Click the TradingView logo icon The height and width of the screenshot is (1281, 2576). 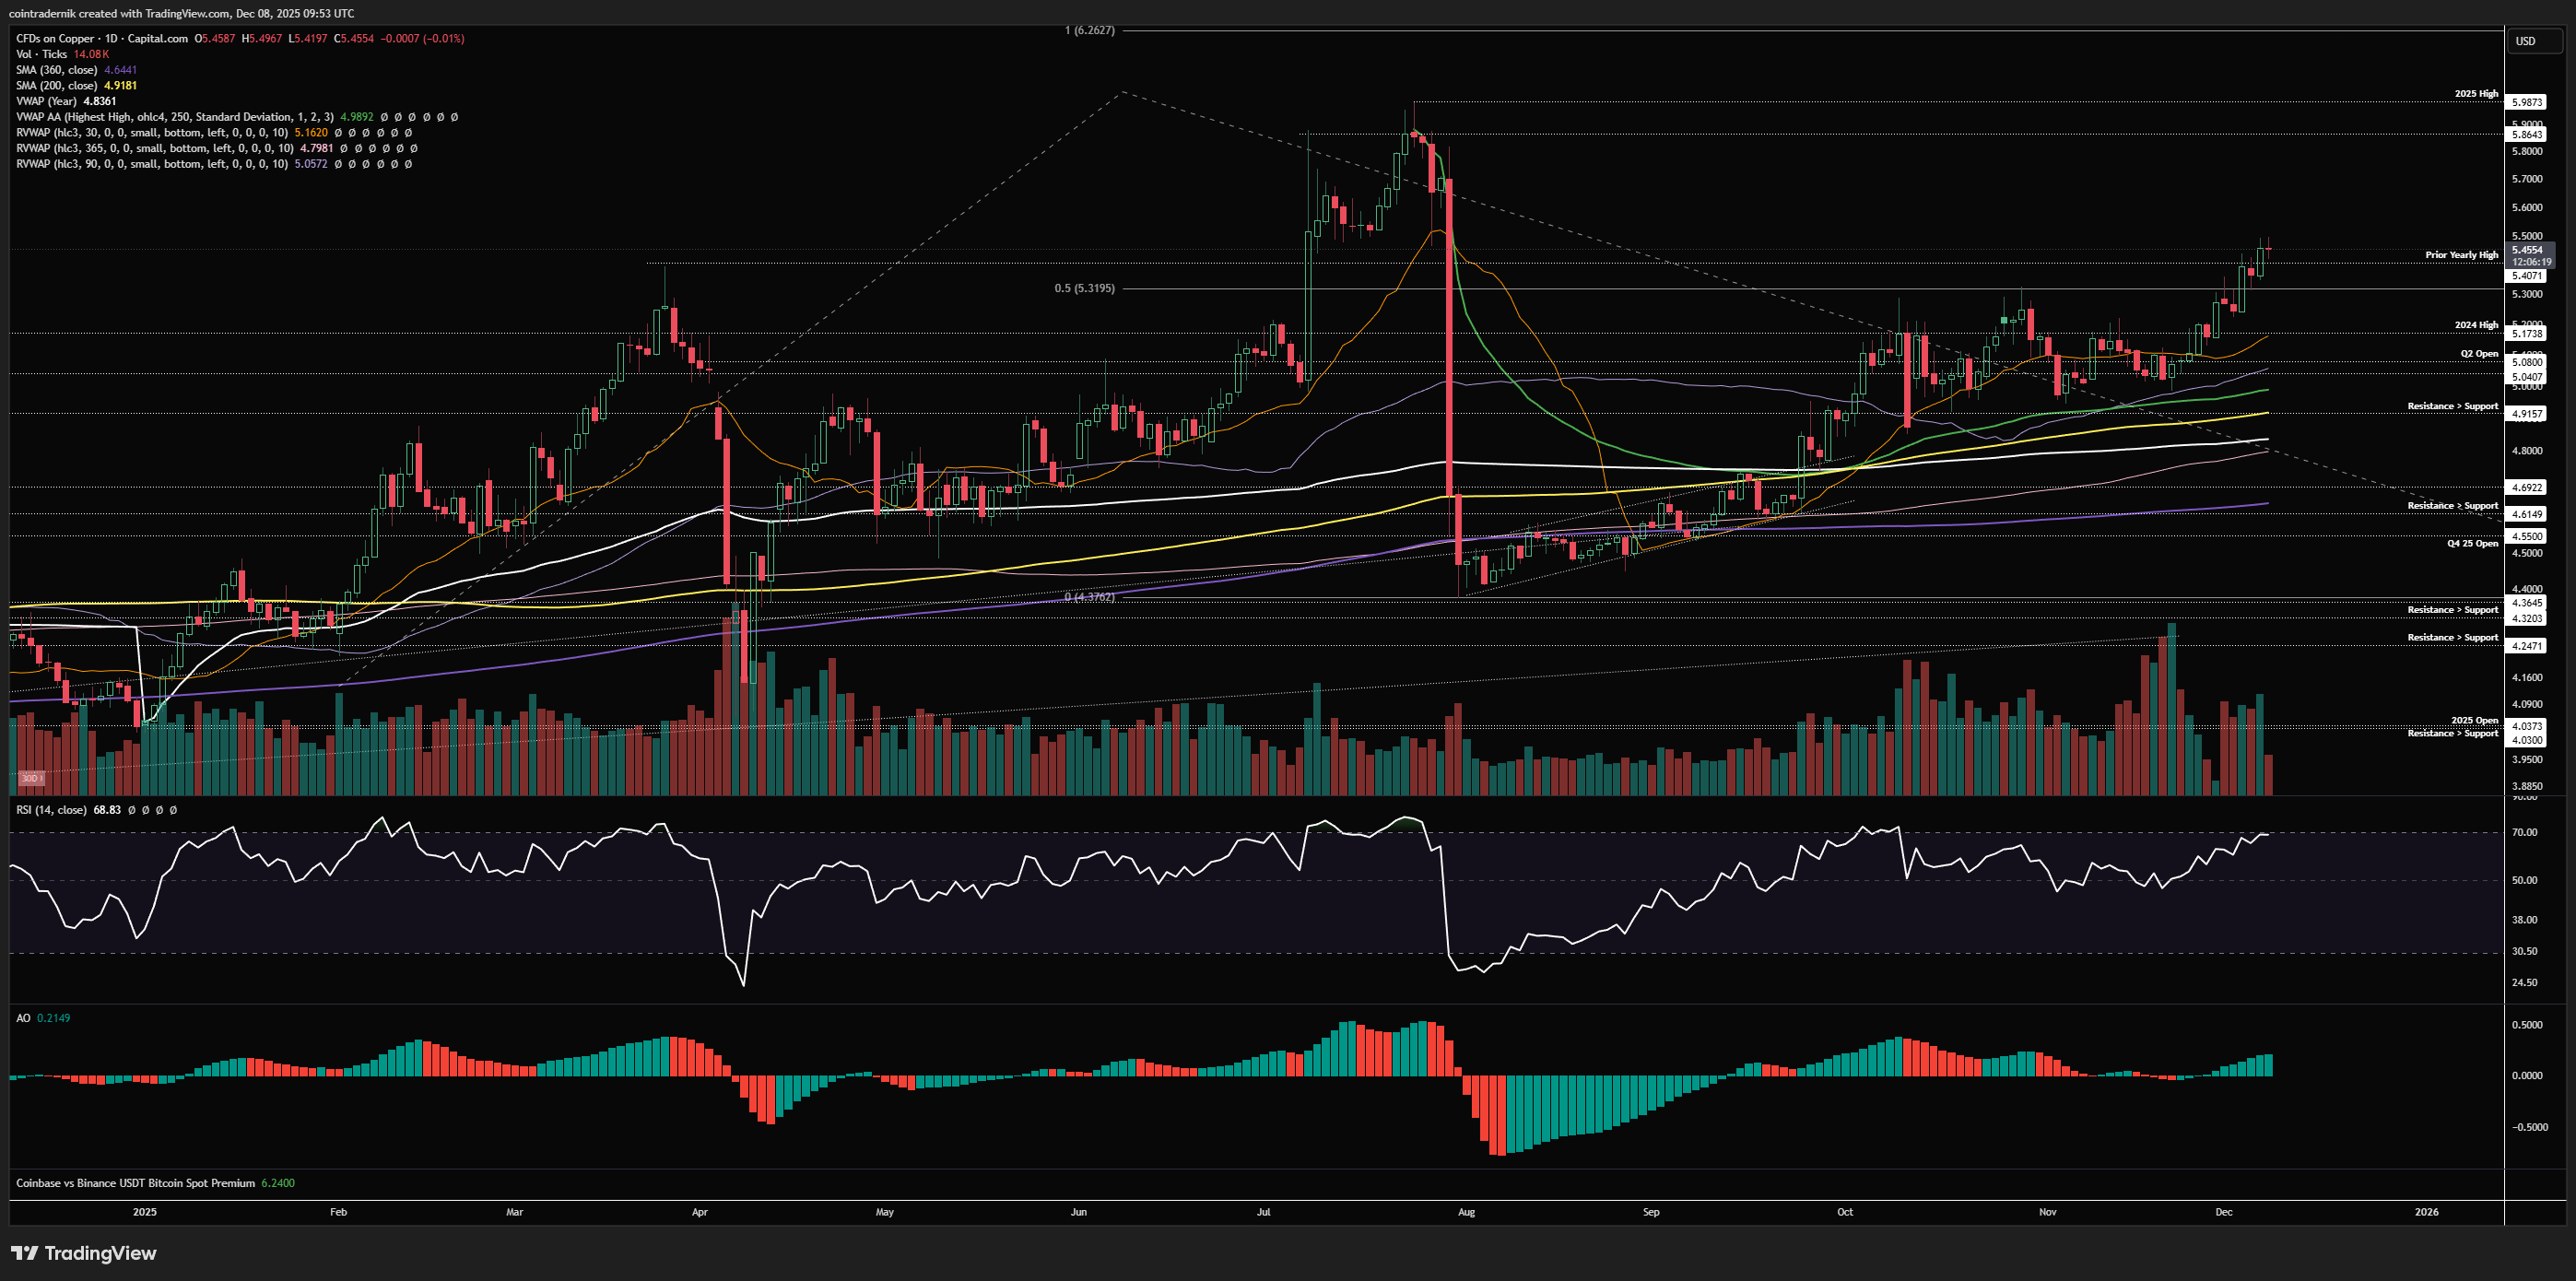click(x=24, y=1253)
